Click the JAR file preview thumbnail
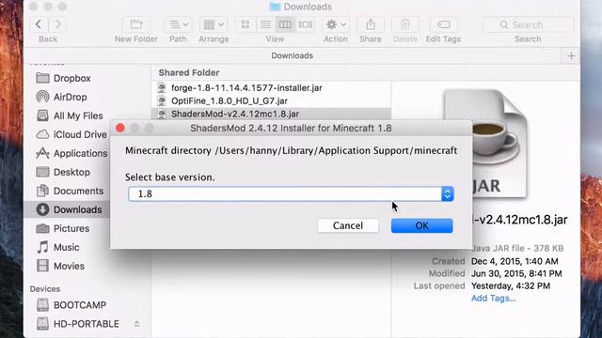 [486, 145]
